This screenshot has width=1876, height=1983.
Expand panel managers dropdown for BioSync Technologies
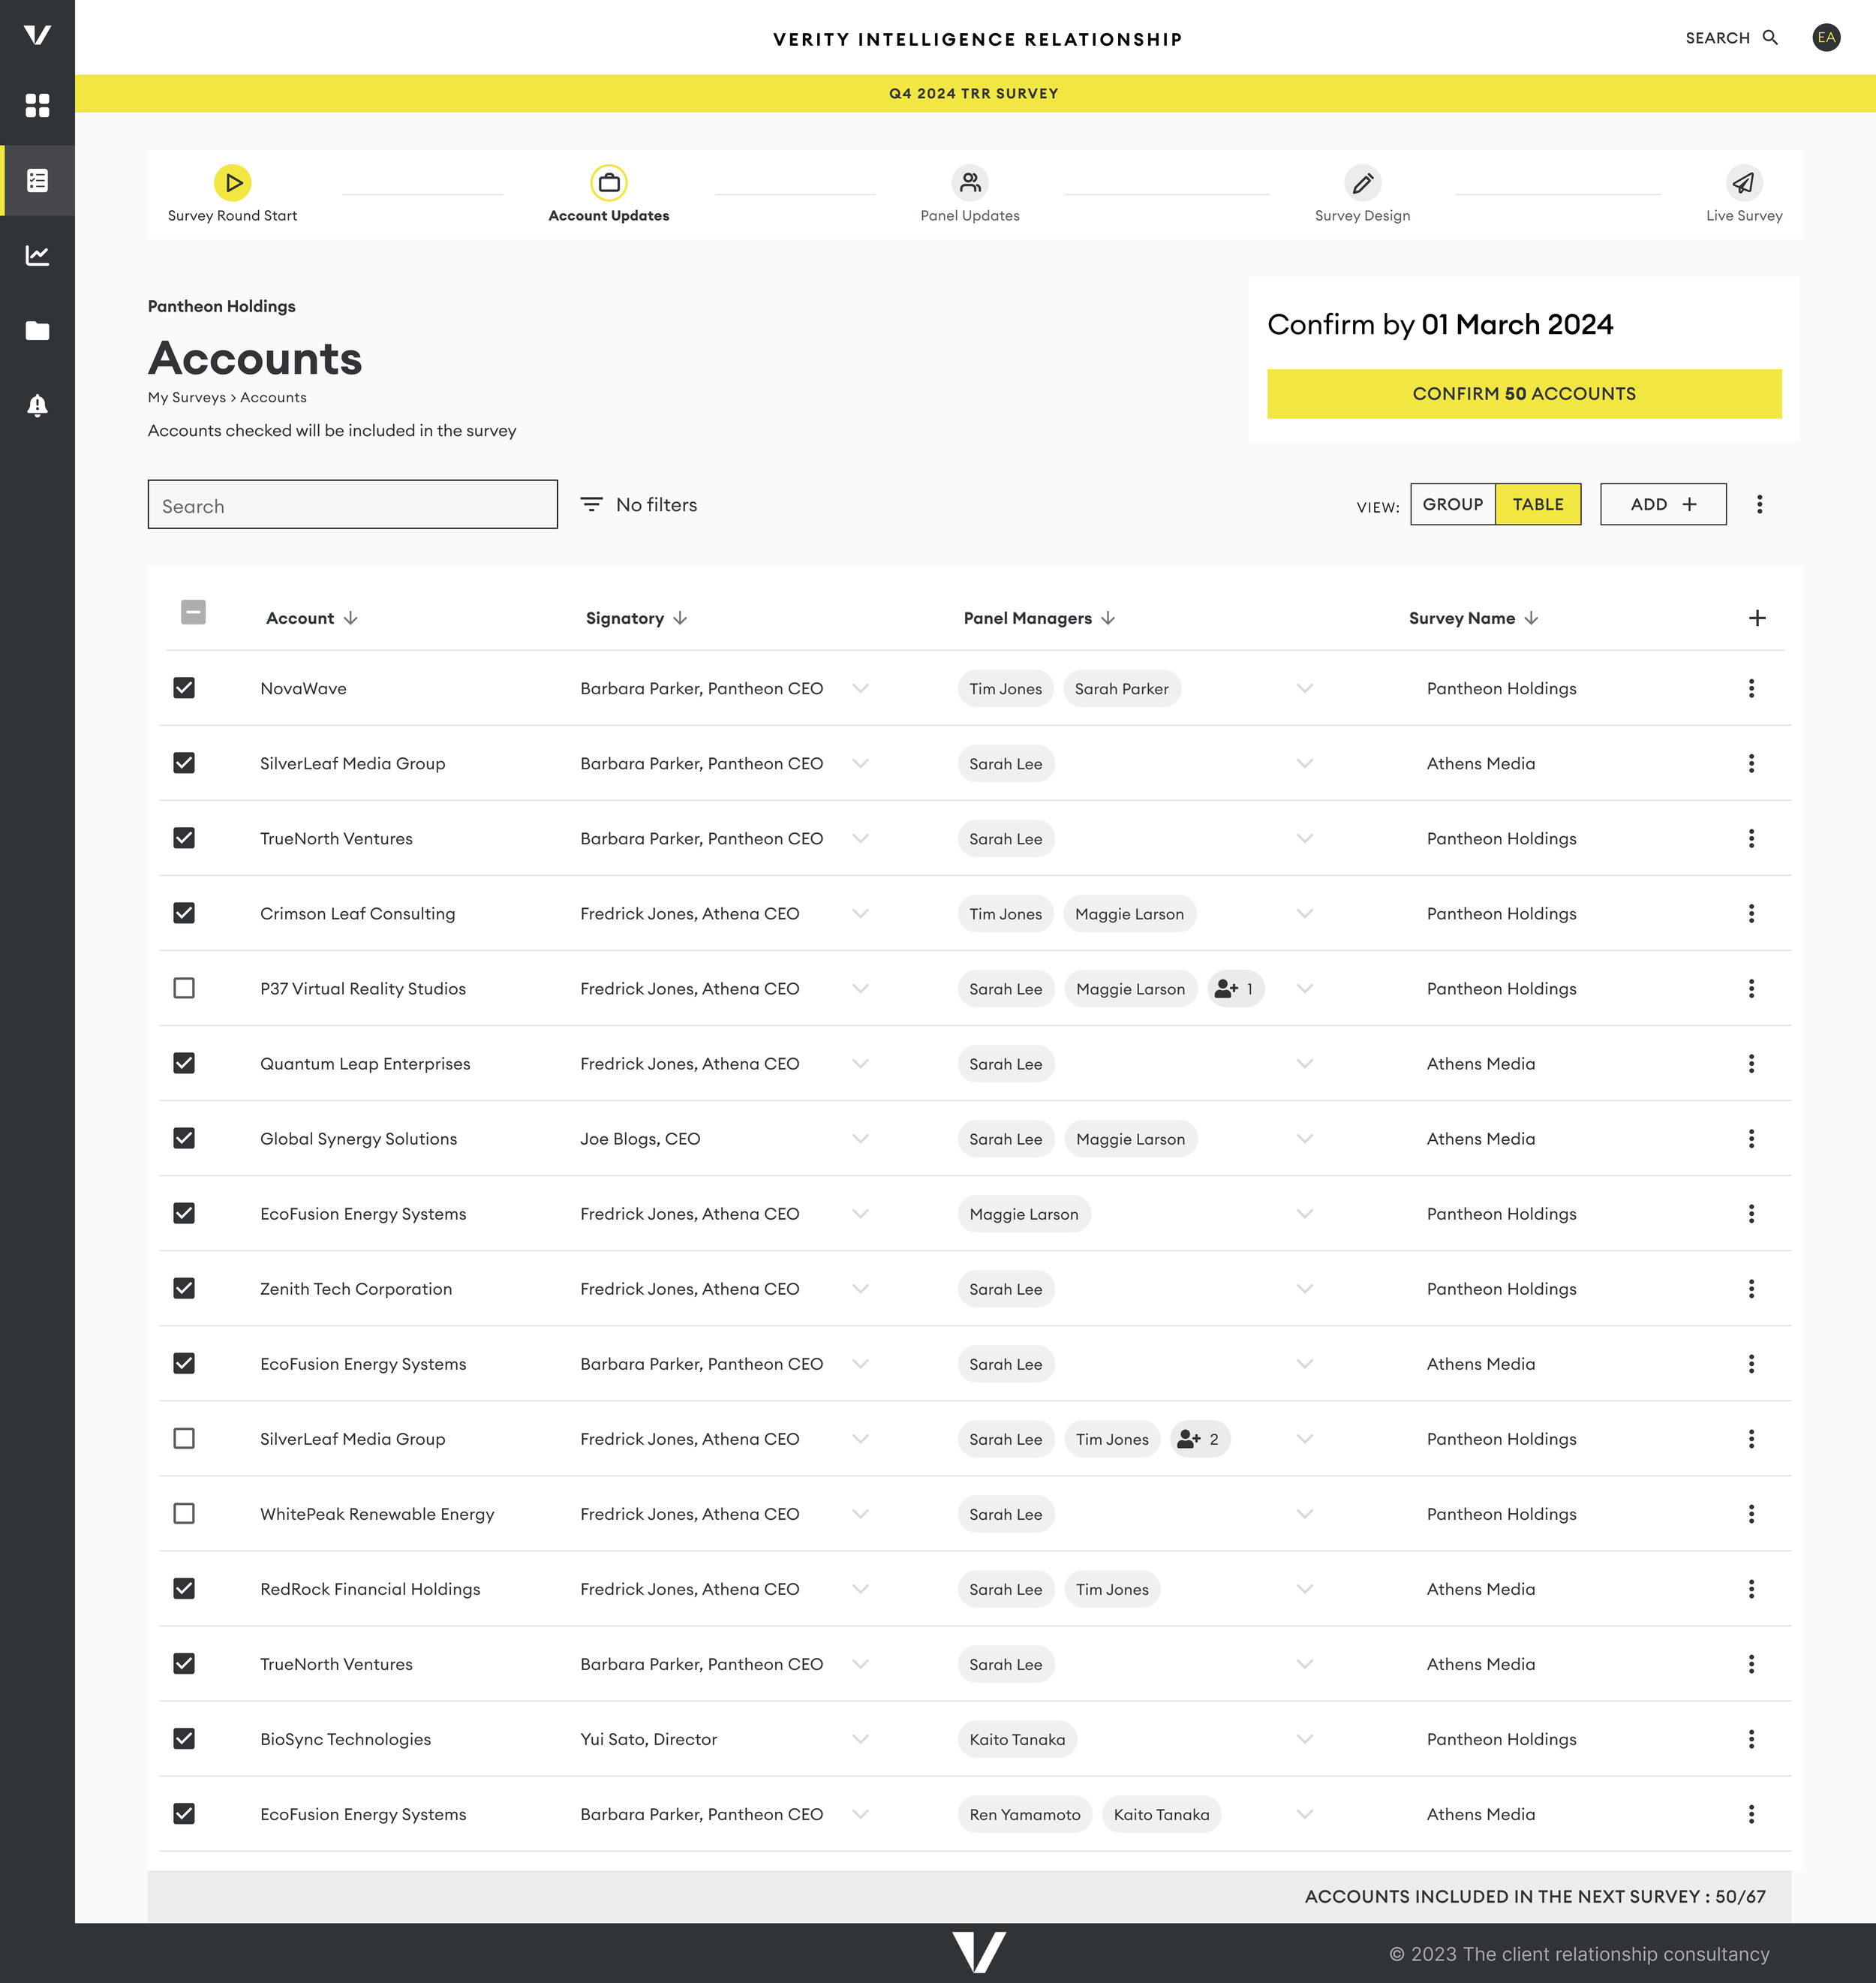point(1304,1739)
